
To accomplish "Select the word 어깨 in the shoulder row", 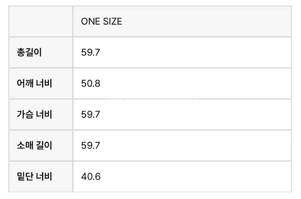I will 25,83.
